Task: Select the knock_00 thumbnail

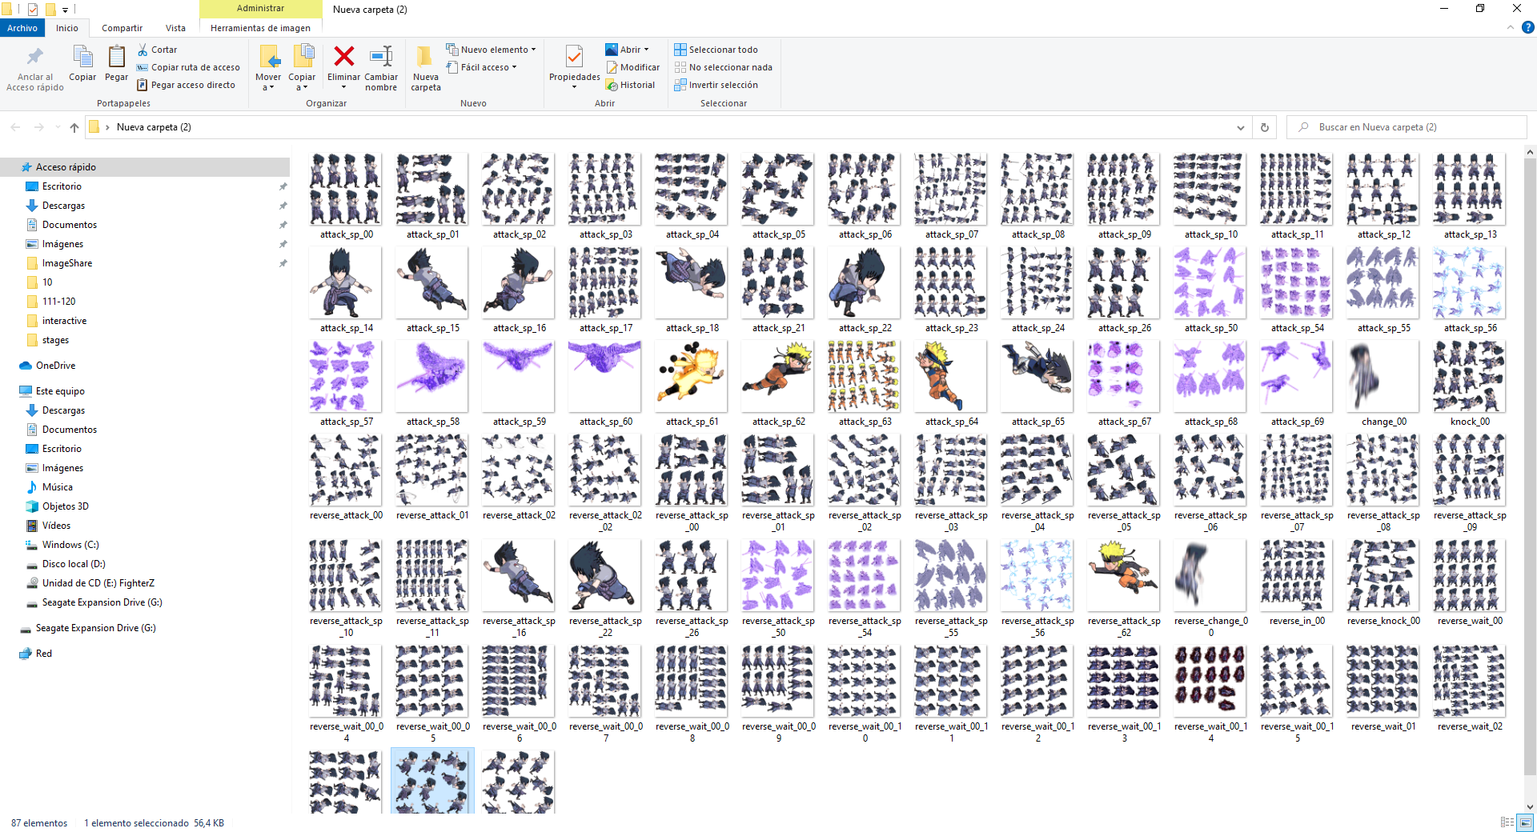Action: click(1470, 376)
